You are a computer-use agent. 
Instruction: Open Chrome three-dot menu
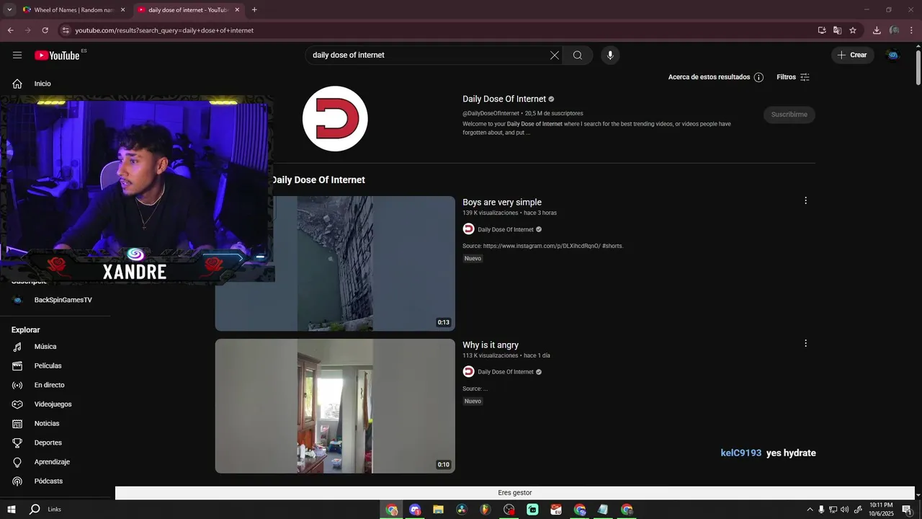click(911, 30)
